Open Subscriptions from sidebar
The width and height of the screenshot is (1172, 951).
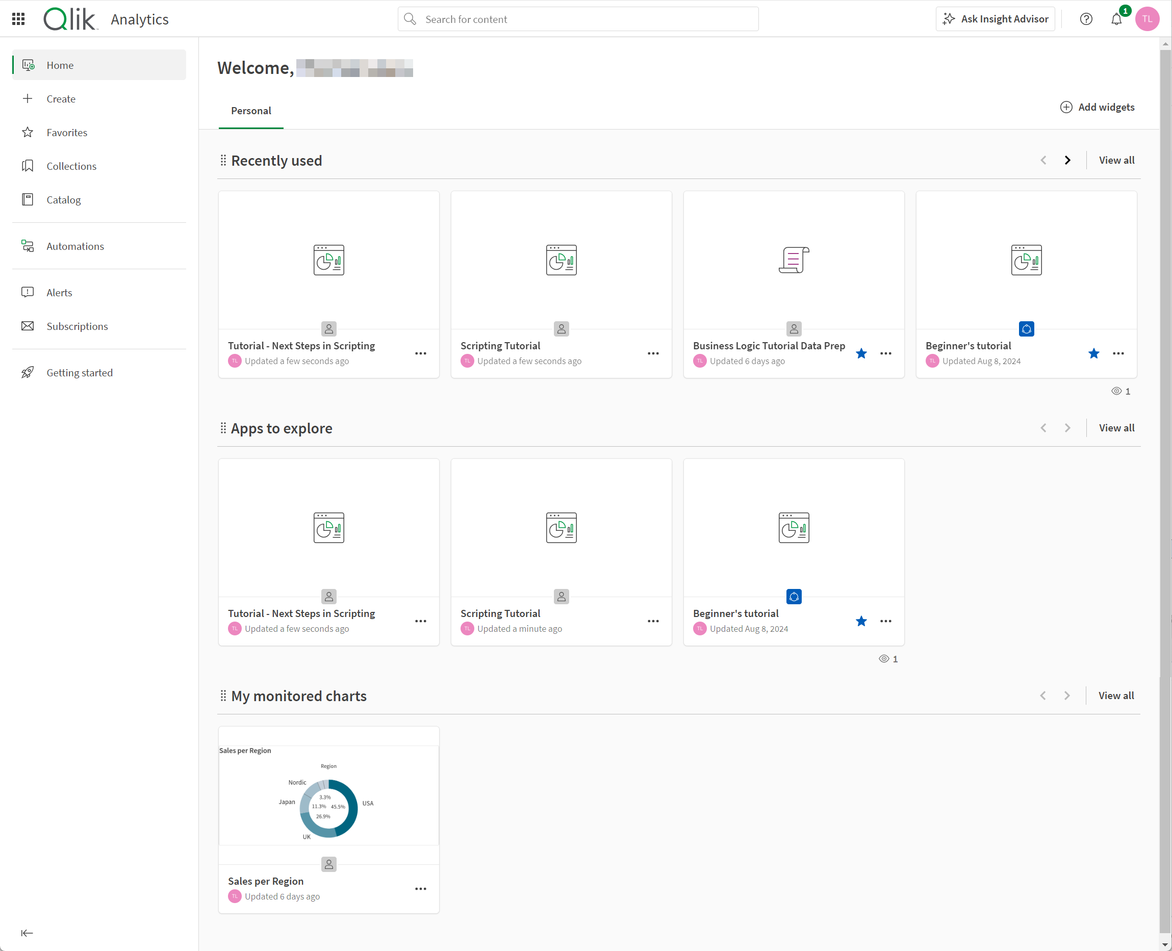click(x=77, y=325)
